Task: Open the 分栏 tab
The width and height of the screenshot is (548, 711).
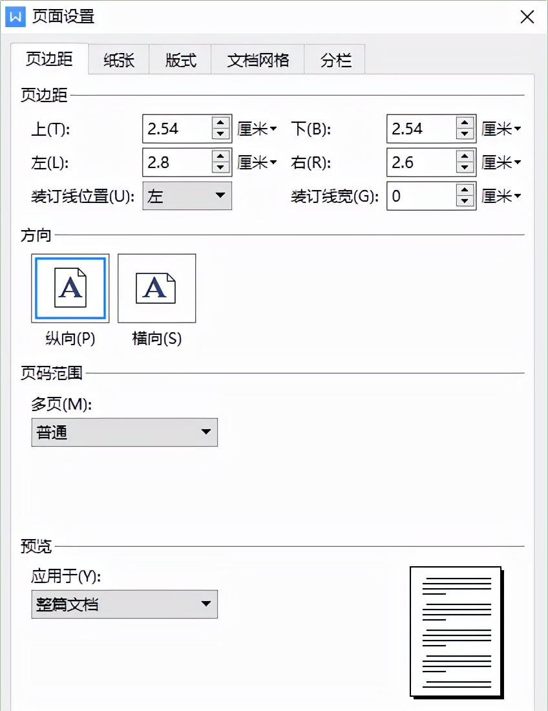Action: point(334,59)
